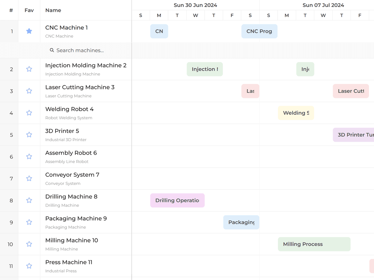The height and width of the screenshot is (280, 374).
Task: Click the Sun 30 Jun 2024 column header
Action: (x=195, y=5)
